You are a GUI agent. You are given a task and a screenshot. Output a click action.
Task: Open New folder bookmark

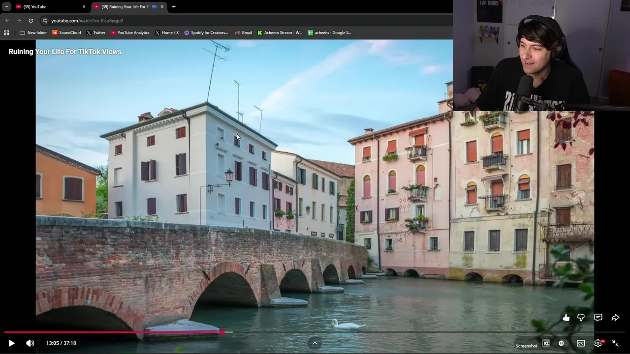pyautogui.click(x=33, y=33)
